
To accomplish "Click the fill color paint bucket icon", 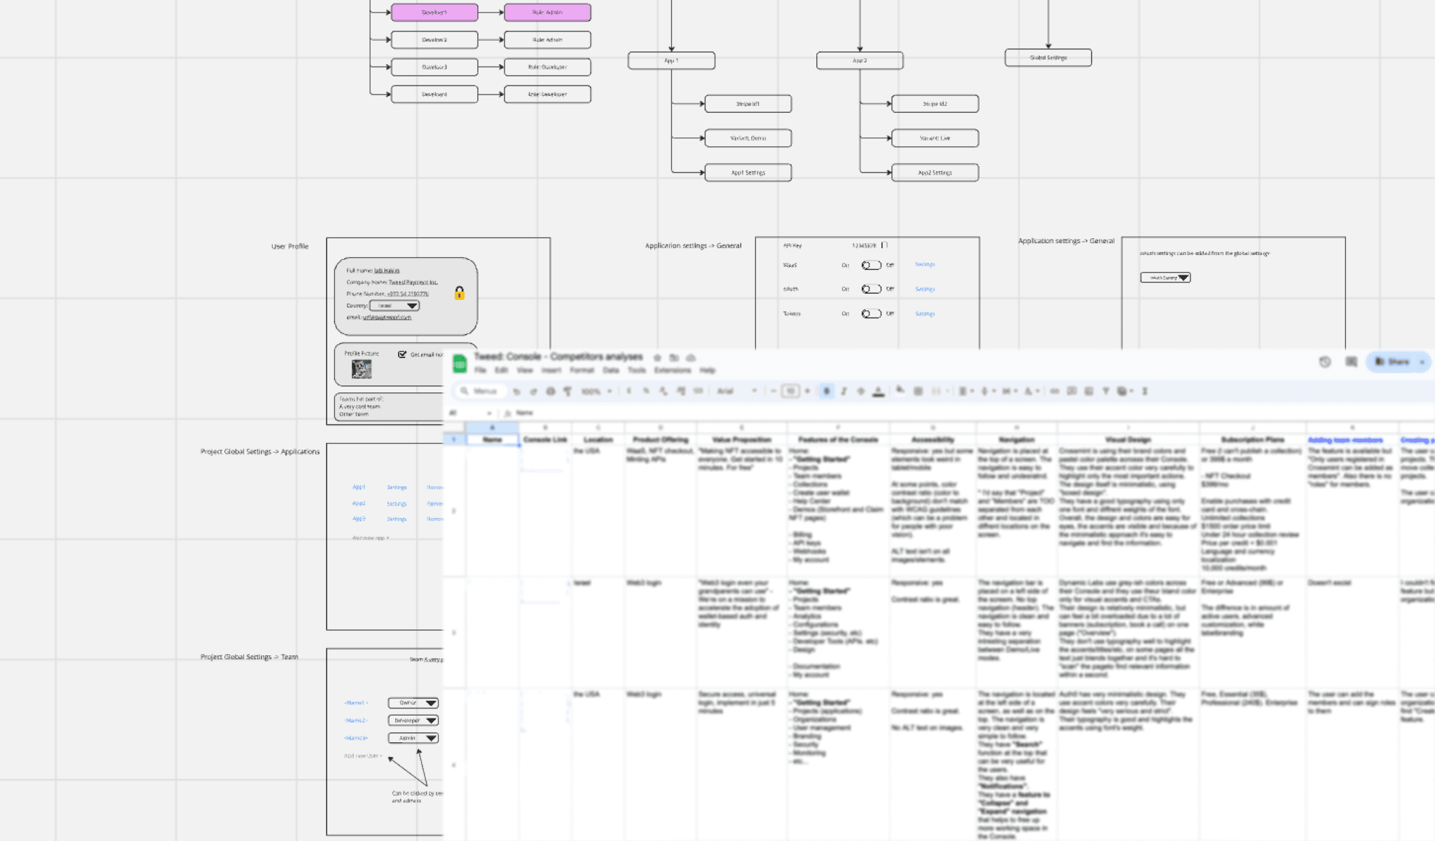I will click(900, 390).
